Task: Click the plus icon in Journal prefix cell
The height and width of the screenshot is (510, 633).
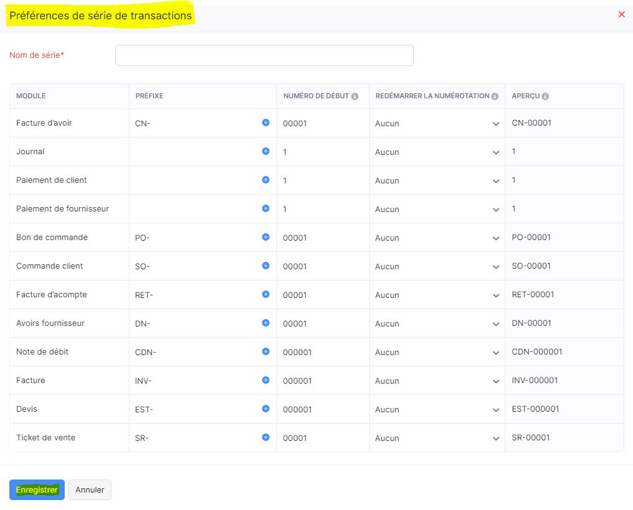Action: (266, 151)
